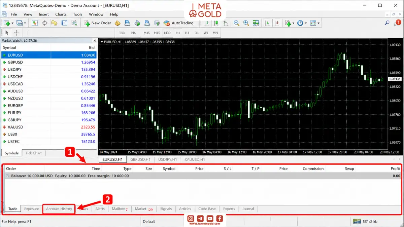
Task: Open the Tick Chart tab
Action: tap(34, 153)
